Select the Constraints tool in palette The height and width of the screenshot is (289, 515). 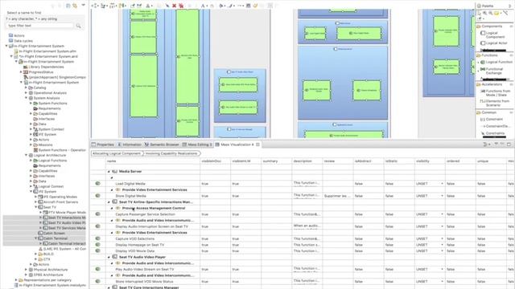click(492, 133)
